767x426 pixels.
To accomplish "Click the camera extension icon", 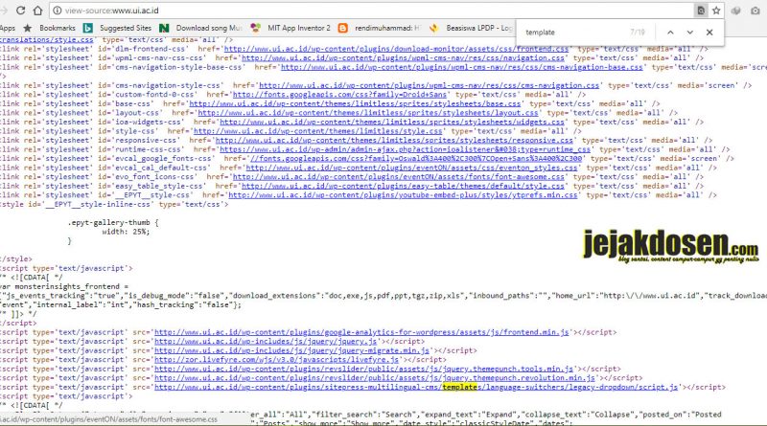I will tap(755, 11).
